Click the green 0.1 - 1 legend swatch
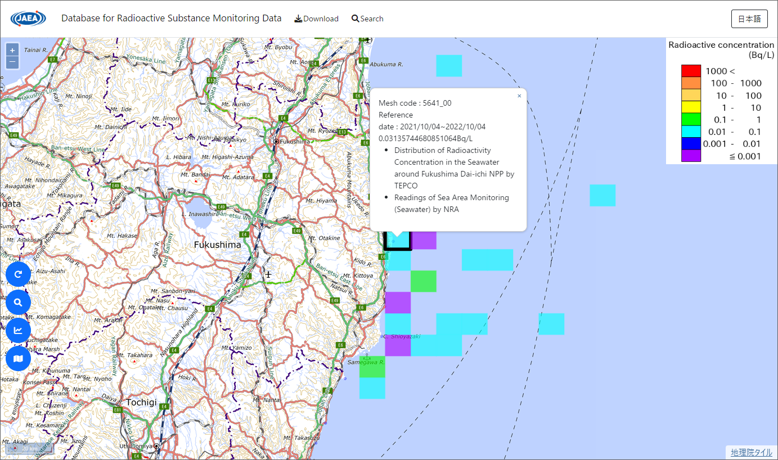778x460 pixels. 691,119
